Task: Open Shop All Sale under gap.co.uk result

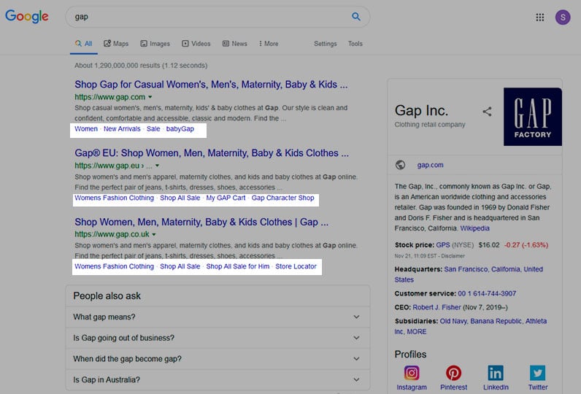Action: tap(180, 266)
